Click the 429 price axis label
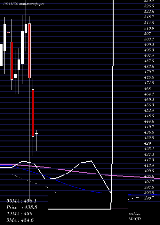This screenshot has height=225, width=160. tap(148, 143)
